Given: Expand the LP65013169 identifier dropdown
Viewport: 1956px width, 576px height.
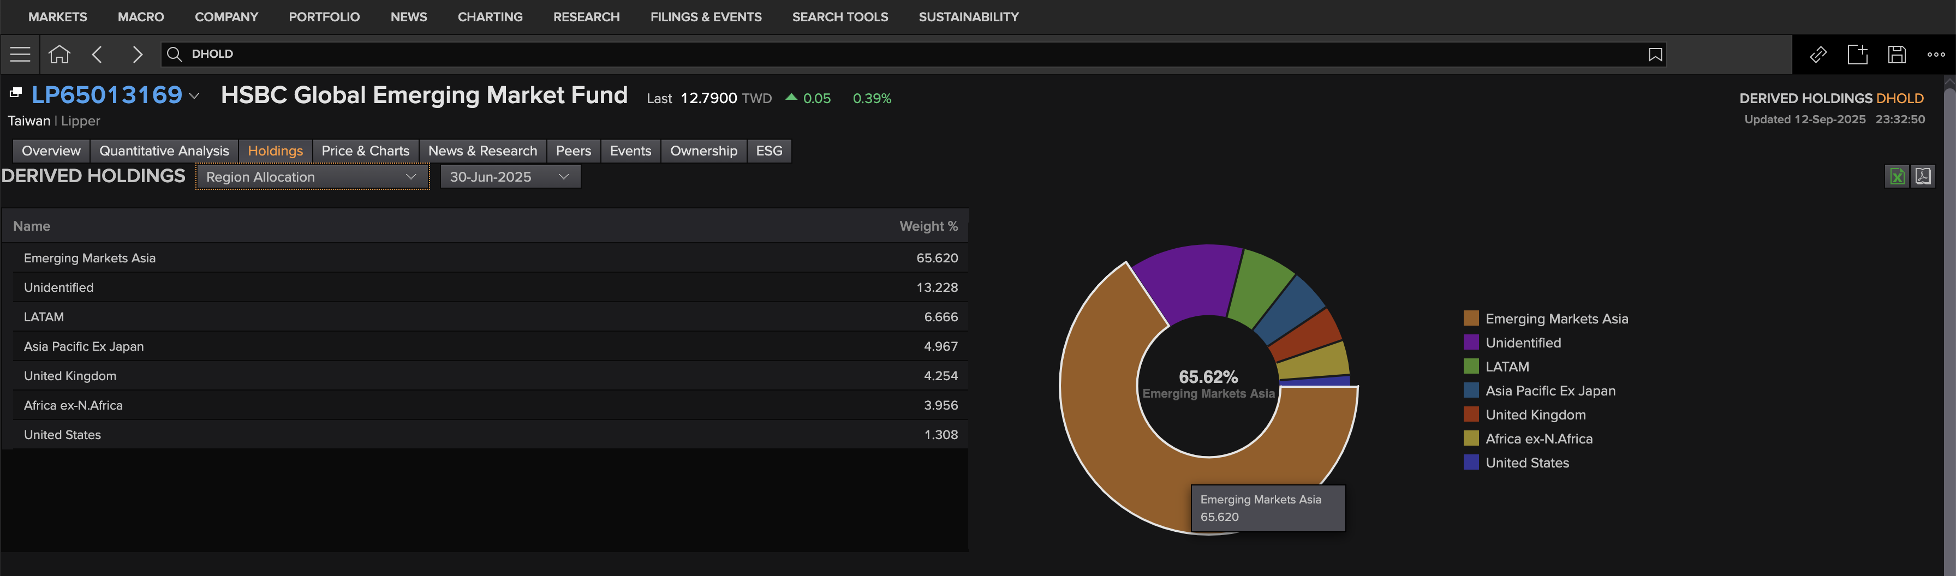Looking at the screenshot, I should click(x=194, y=97).
